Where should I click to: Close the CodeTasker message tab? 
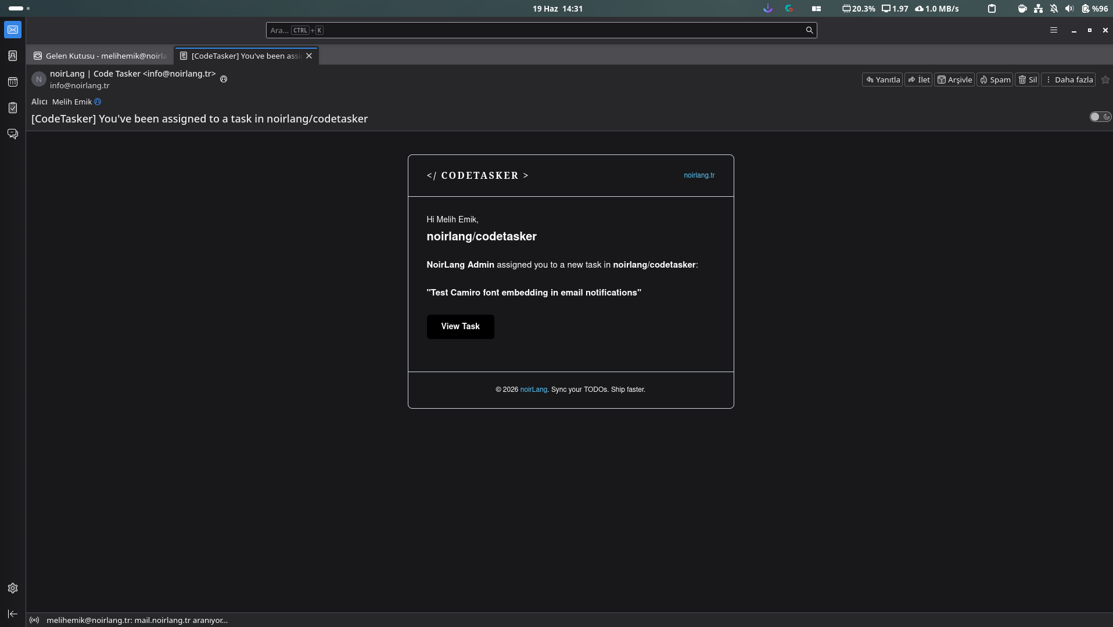(309, 56)
